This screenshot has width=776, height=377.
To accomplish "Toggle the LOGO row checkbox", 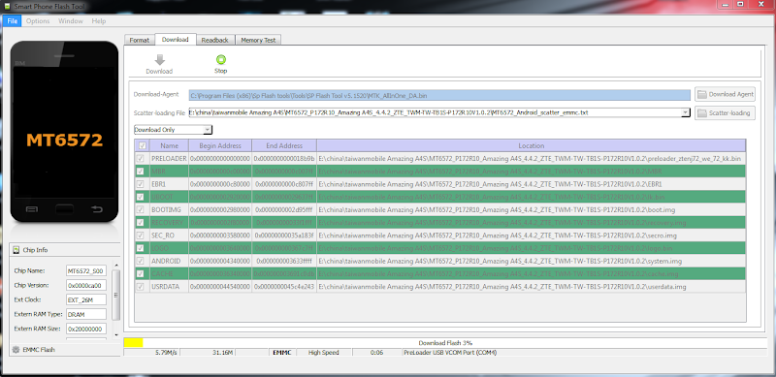I will point(141,248).
